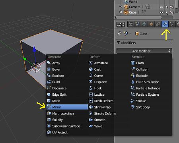This screenshot has height=143, width=179.
Task: Add the Hook modifier
Action: (x=109, y=88)
